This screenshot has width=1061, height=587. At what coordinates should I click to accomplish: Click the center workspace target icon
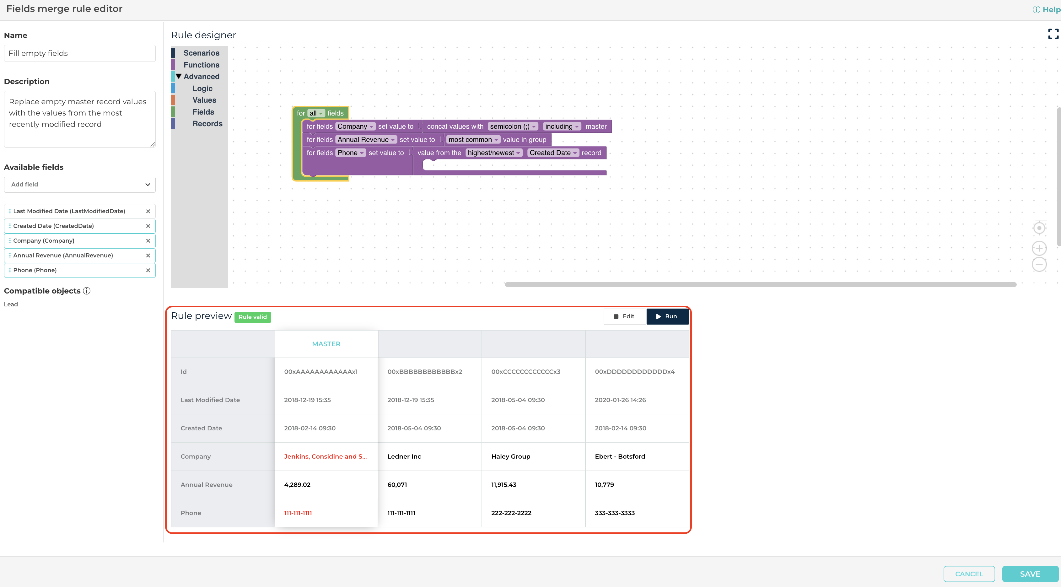point(1039,228)
